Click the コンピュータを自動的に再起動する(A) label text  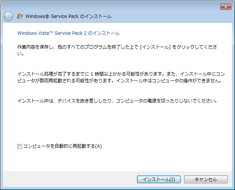(x=62, y=146)
